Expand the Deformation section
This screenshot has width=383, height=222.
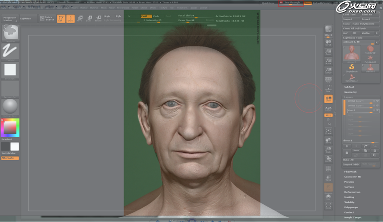tap(352, 192)
